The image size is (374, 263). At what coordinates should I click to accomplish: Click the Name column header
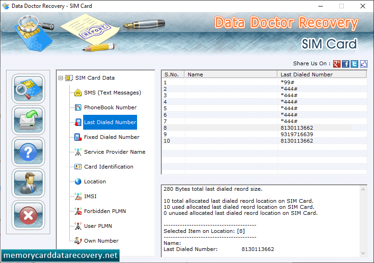coord(231,75)
